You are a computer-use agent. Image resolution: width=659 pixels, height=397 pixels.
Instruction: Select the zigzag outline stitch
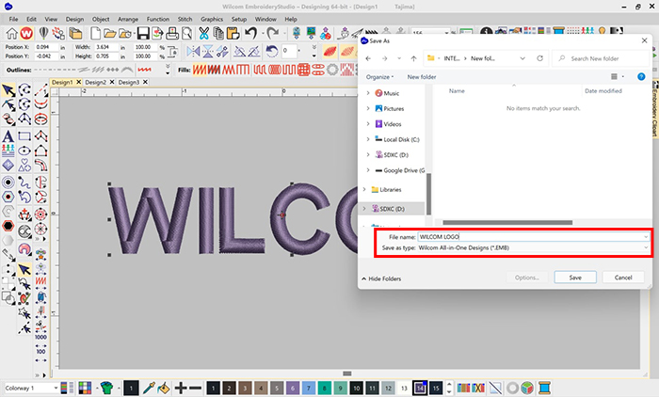(x=145, y=70)
